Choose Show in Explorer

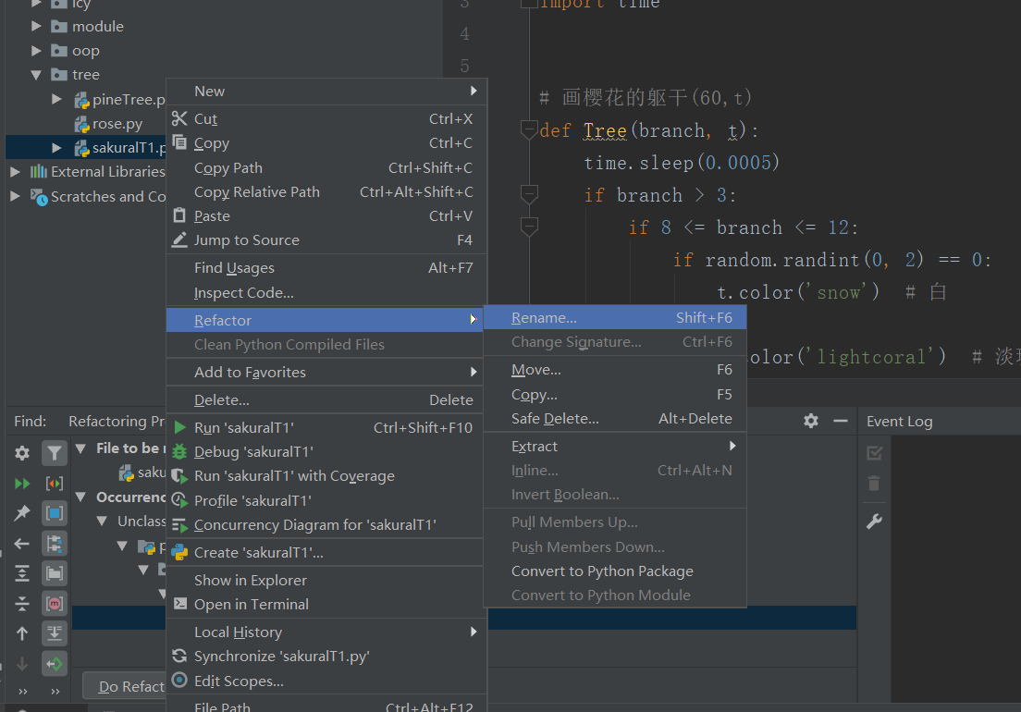326,580
